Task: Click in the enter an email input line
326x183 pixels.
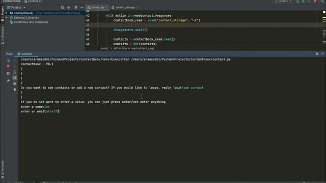Action: 40,111
